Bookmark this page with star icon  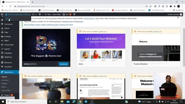point(151,6)
